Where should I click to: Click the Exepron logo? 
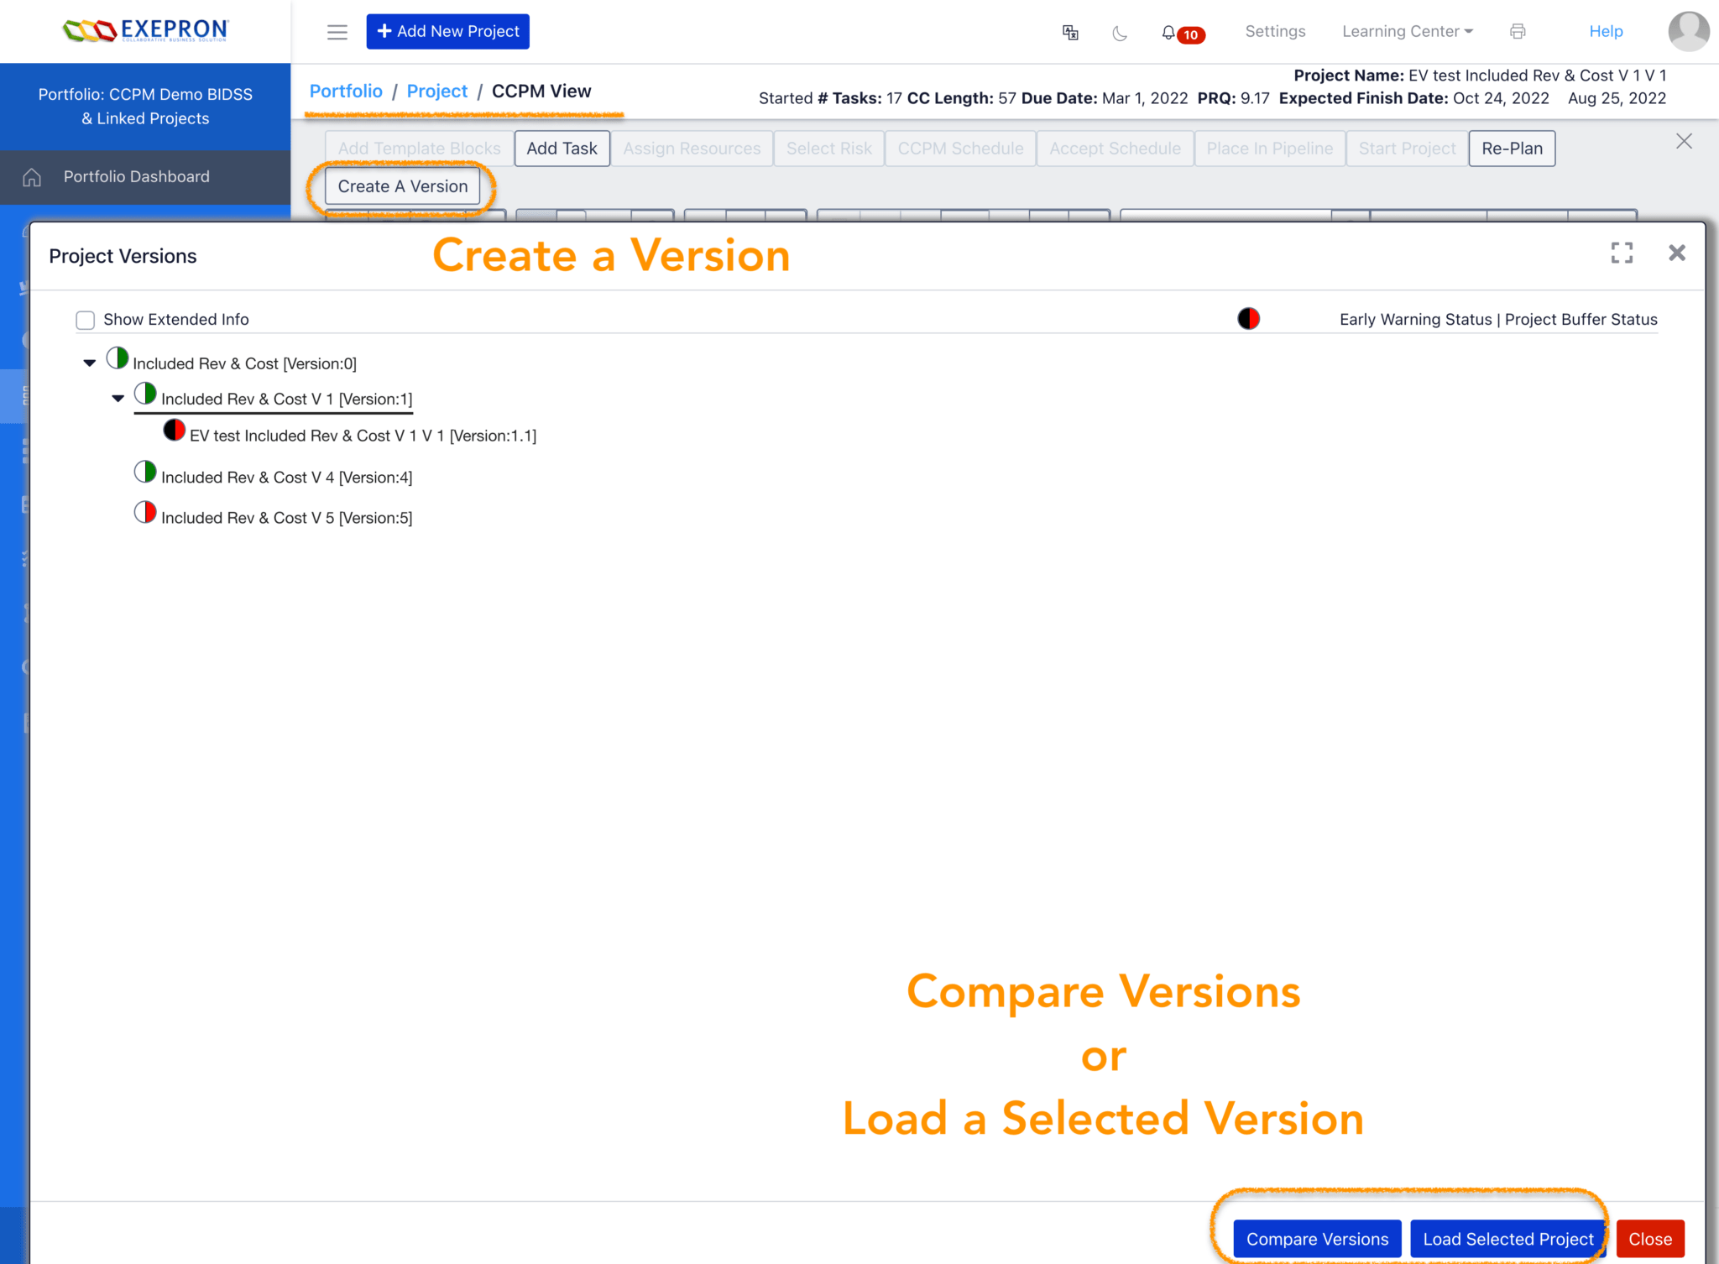[145, 31]
